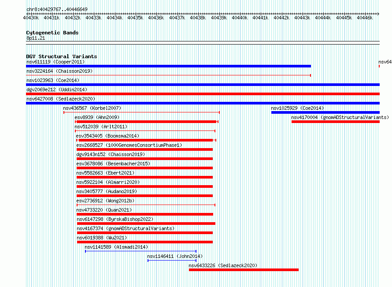Open the nsv6147298 (ByrskaBishop2022) red bar
392x287 pixels.
[x=146, y=224]
